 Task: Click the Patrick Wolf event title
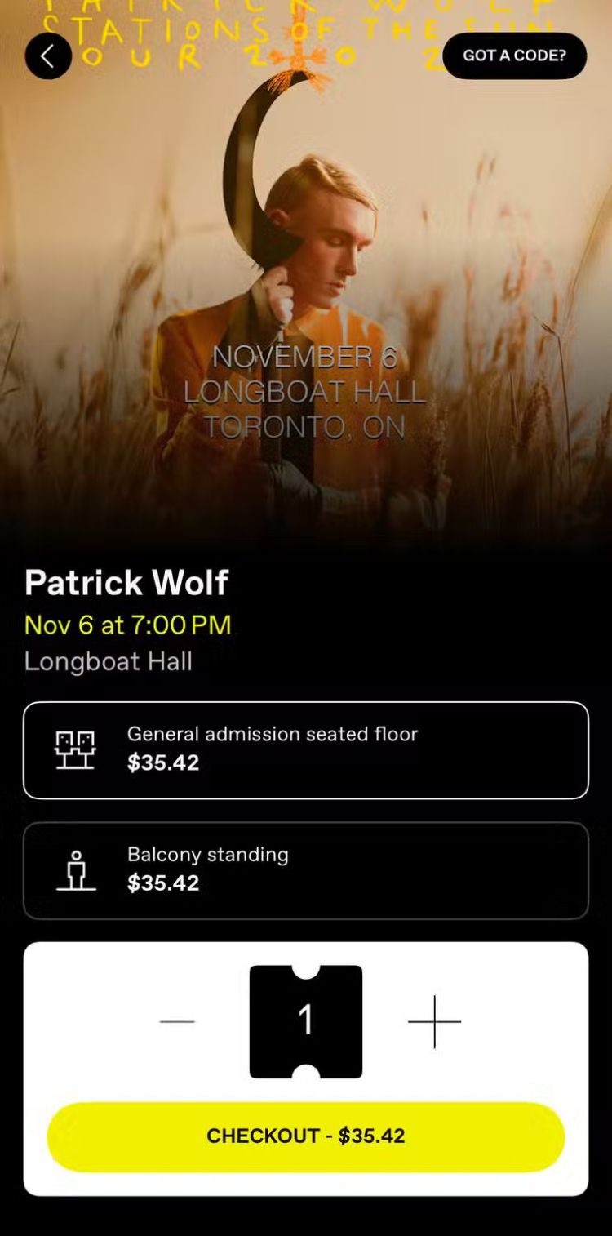(x=126, y=583)
